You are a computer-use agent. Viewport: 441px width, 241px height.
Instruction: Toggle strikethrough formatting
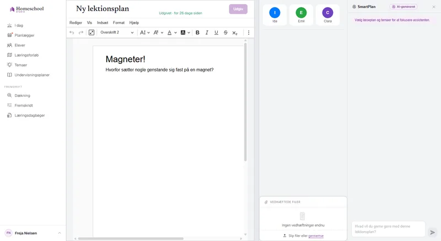click(225, 32)
